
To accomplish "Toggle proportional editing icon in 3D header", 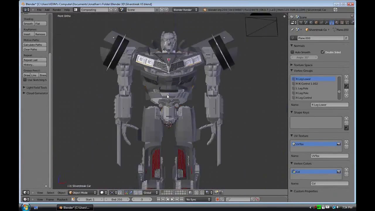I will click(196, 193).
